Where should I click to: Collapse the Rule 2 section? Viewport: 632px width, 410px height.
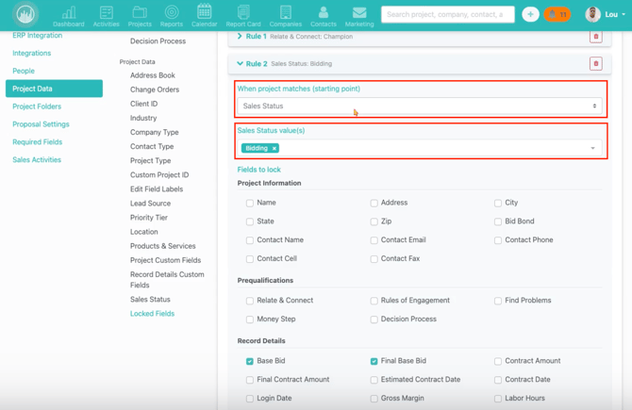(x=241, y=64)
